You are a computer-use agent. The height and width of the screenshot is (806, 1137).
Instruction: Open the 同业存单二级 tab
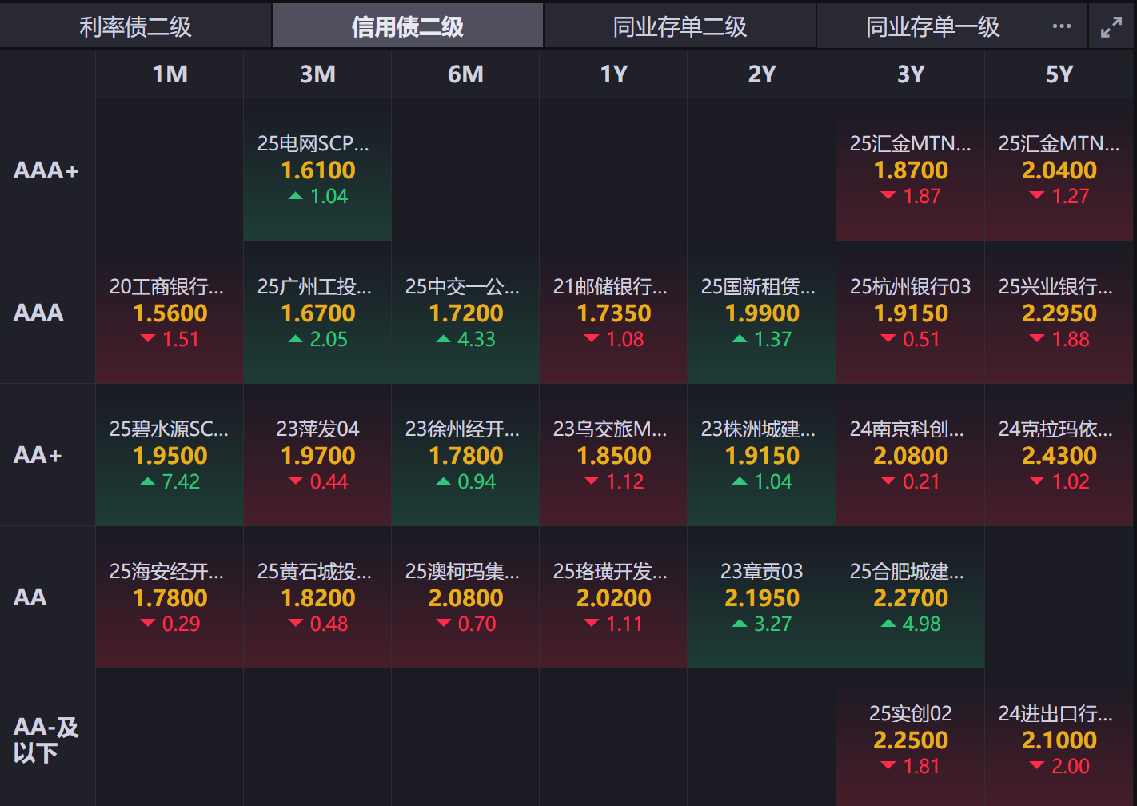click(x=680, y=26)
